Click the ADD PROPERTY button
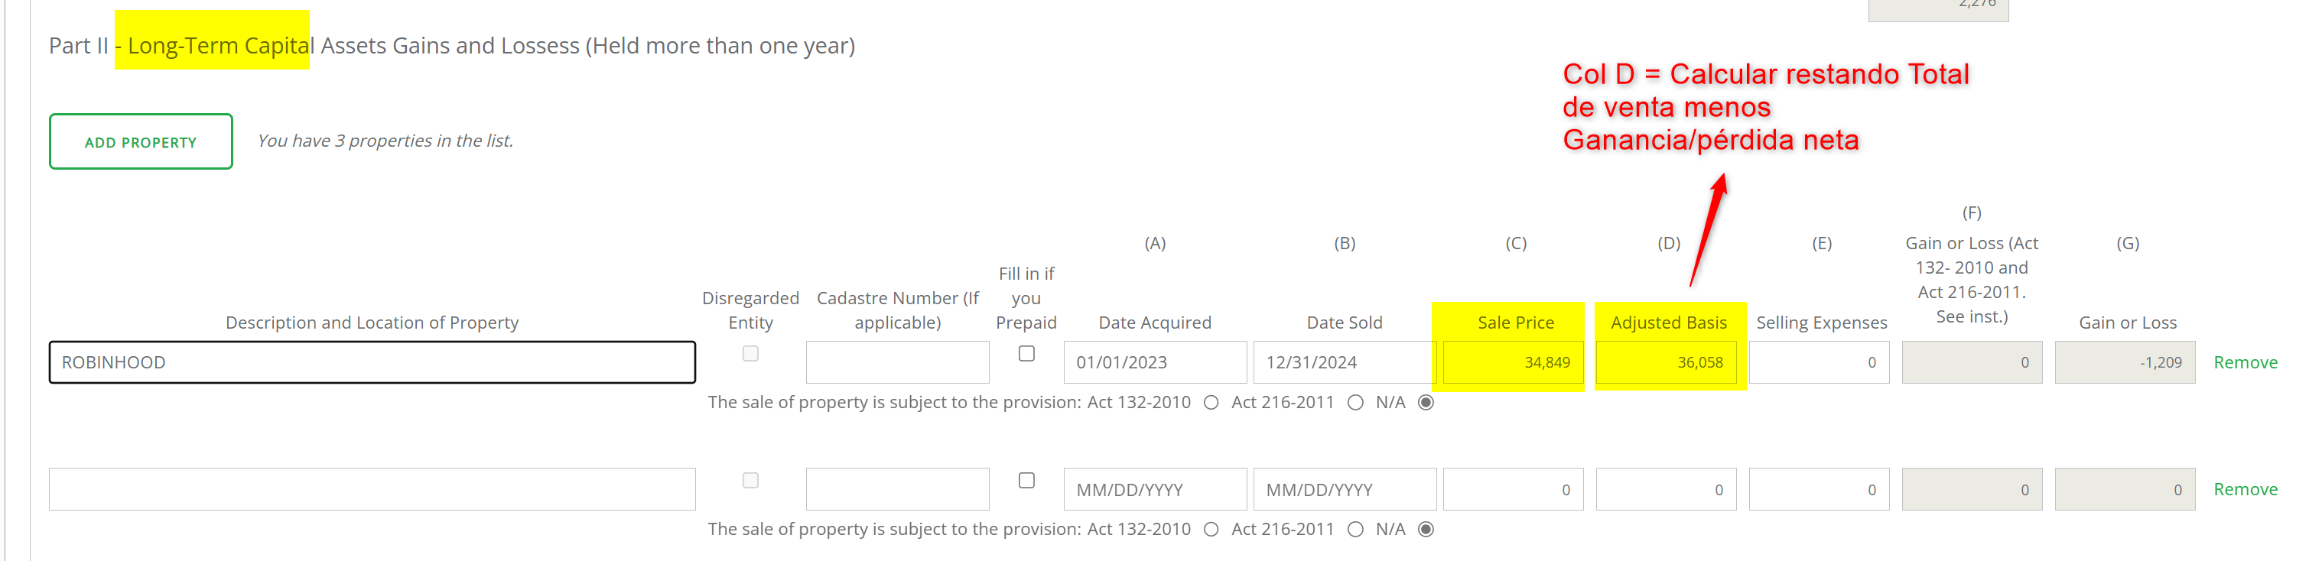 point(141,141)
